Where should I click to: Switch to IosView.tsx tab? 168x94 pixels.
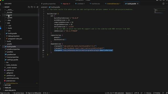95,4
